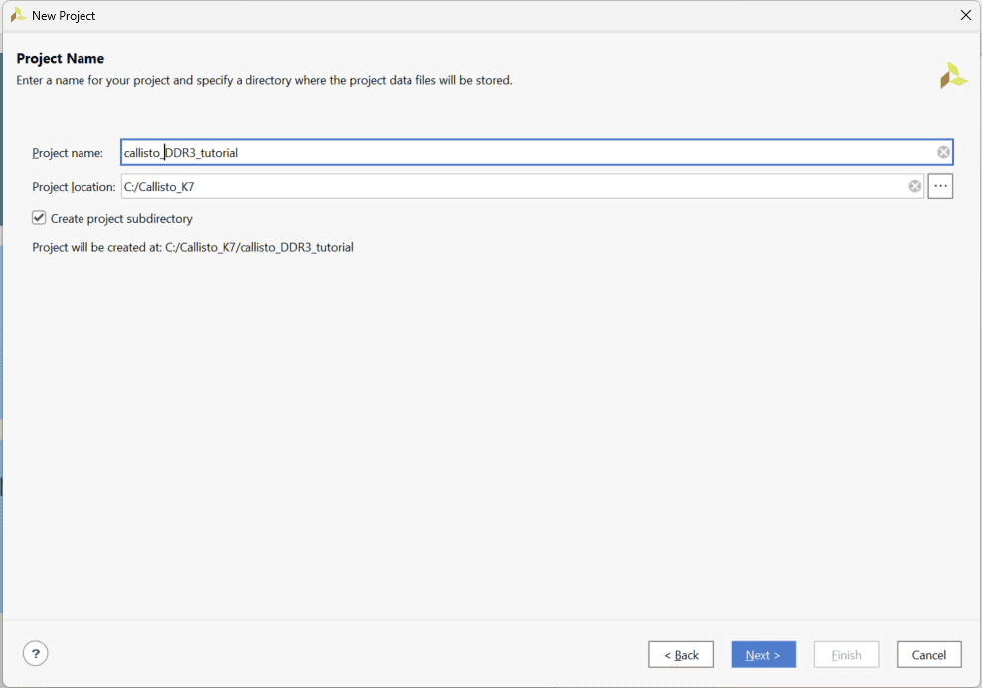Clear the Project name field with its X icon
The height and width of the screenshot is (688, 982).
click(x=943, y=152)
